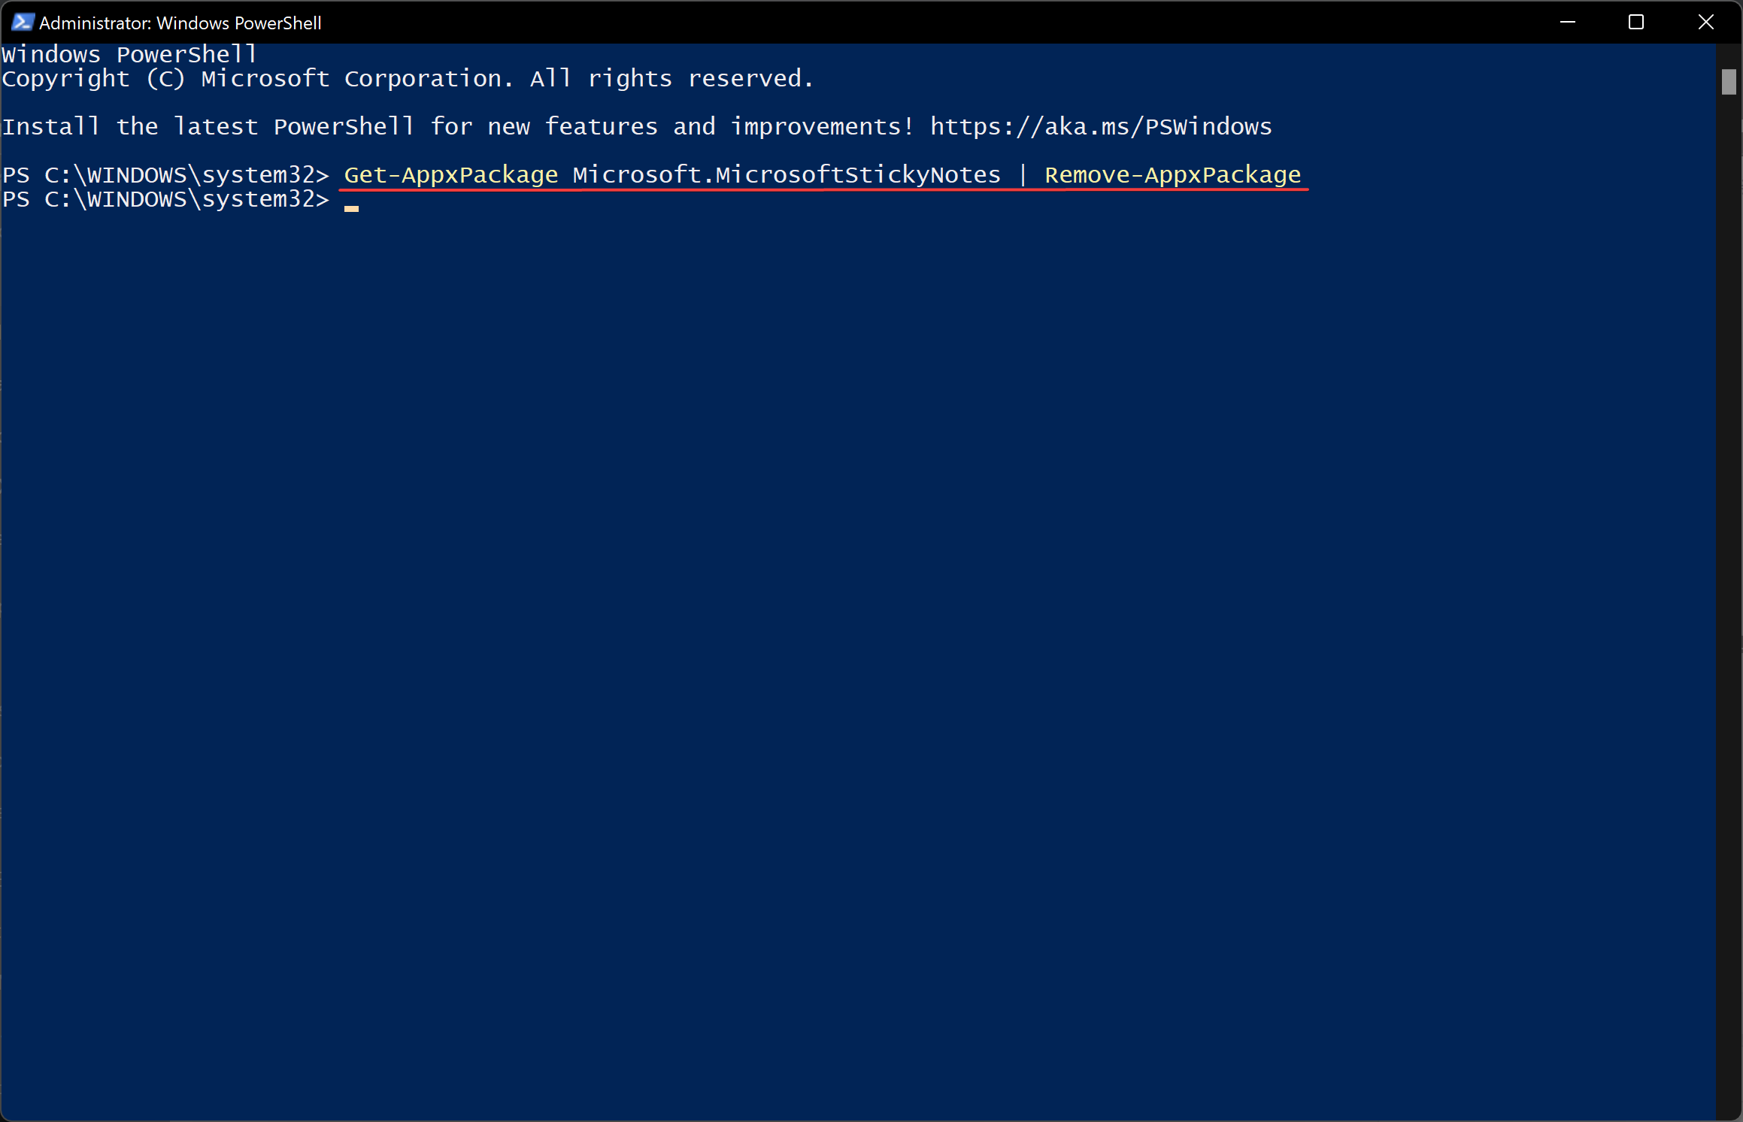Click the blinking cursor at current prompt

pyautogui.click(x=351, y=208)
